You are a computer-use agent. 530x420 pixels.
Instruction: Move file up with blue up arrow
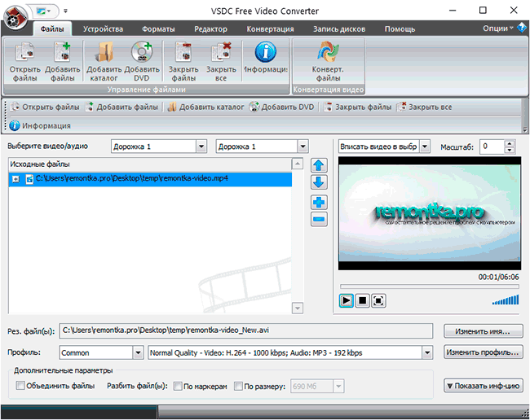[x=319, y=165]
